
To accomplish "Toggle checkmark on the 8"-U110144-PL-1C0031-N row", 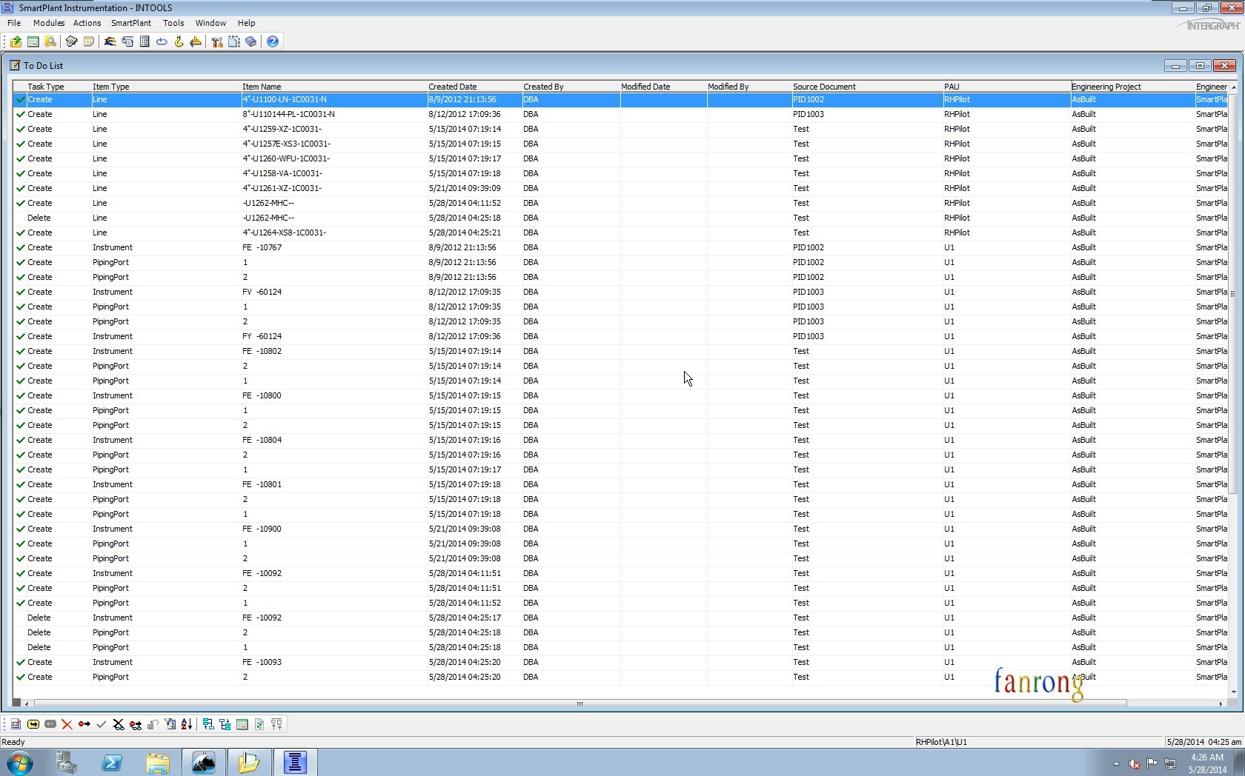I will pos(21,114).
